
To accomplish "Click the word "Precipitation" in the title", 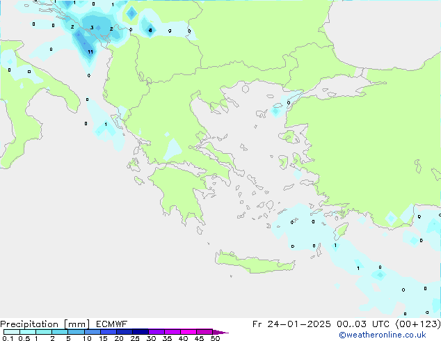I will pos(29,324).
